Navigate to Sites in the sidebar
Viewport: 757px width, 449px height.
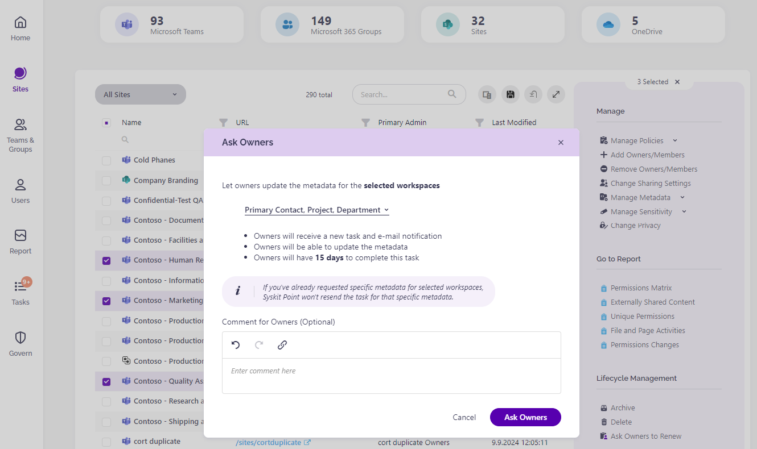click(x=20, y=80)
